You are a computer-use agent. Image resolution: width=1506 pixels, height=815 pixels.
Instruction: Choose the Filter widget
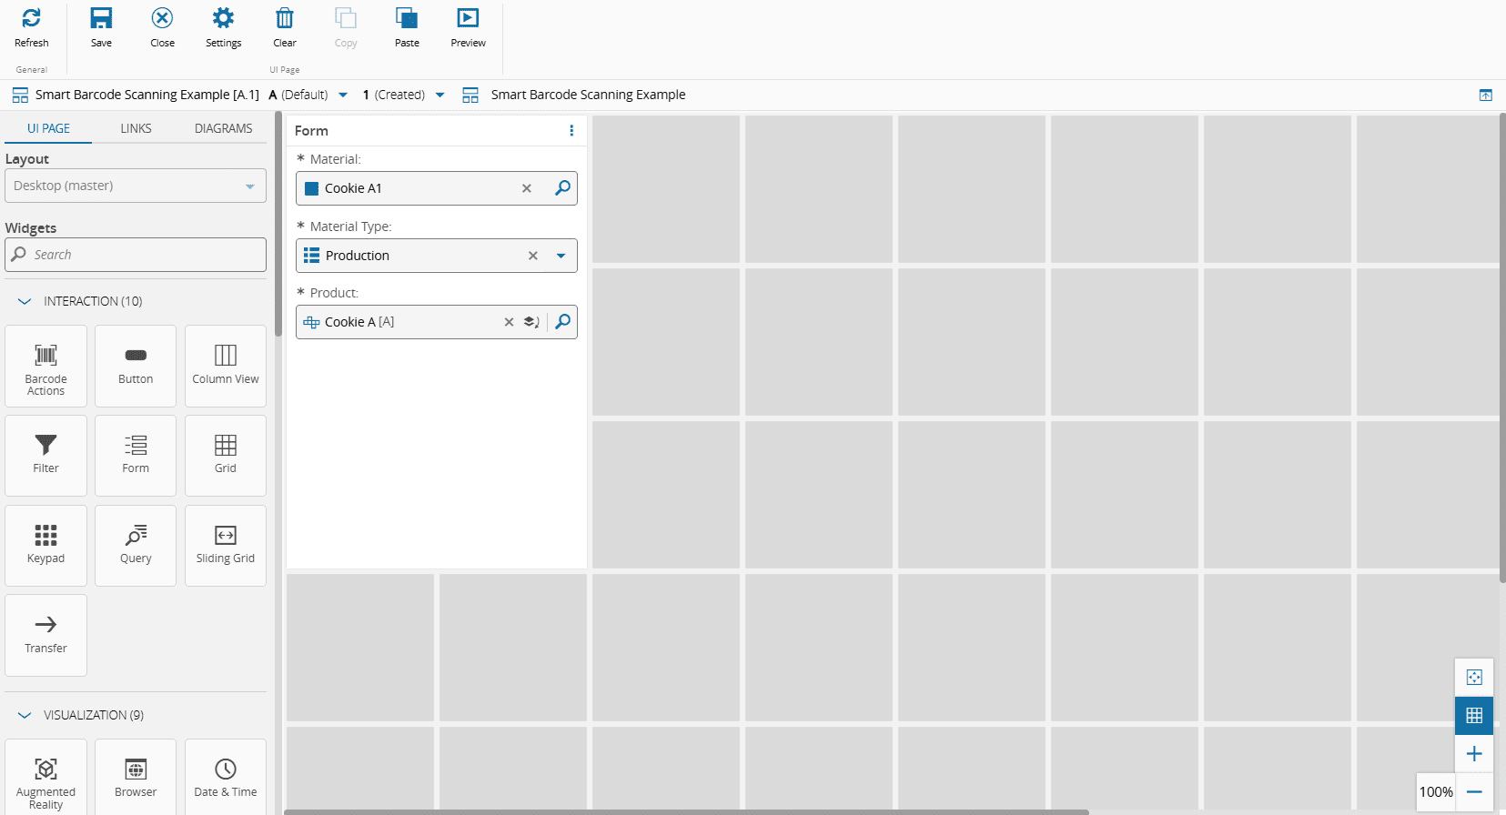(45, 456)
